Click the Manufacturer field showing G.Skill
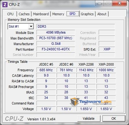This screenshot has height=125, width=129. 56,44
